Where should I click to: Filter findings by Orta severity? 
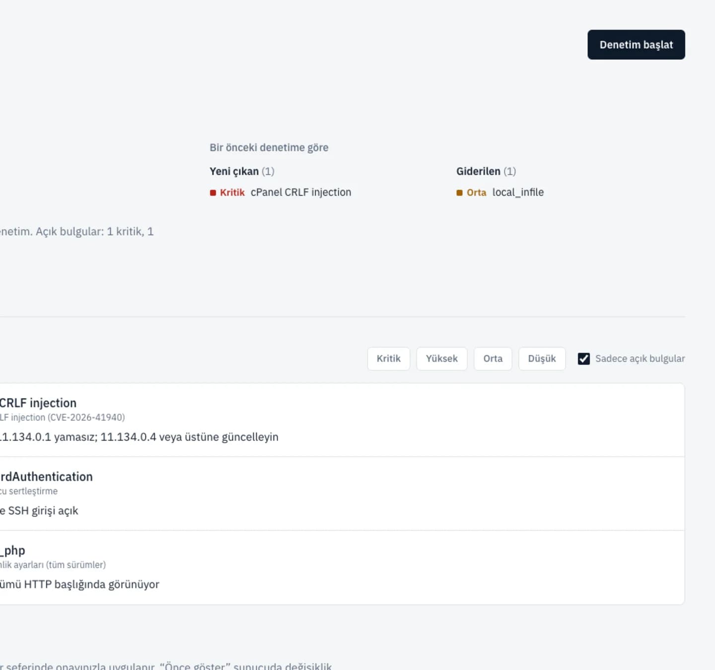tap(493, 358)
